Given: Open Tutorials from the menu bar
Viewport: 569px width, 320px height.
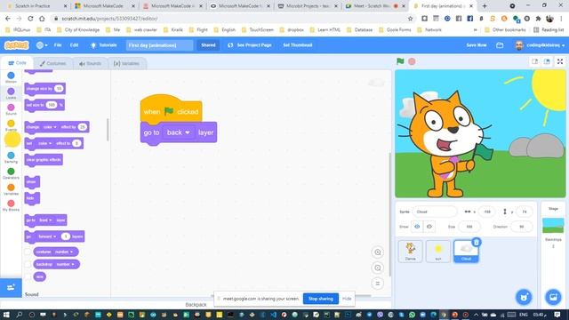Looking at the screenshot, I should click(x=104, y=45).
